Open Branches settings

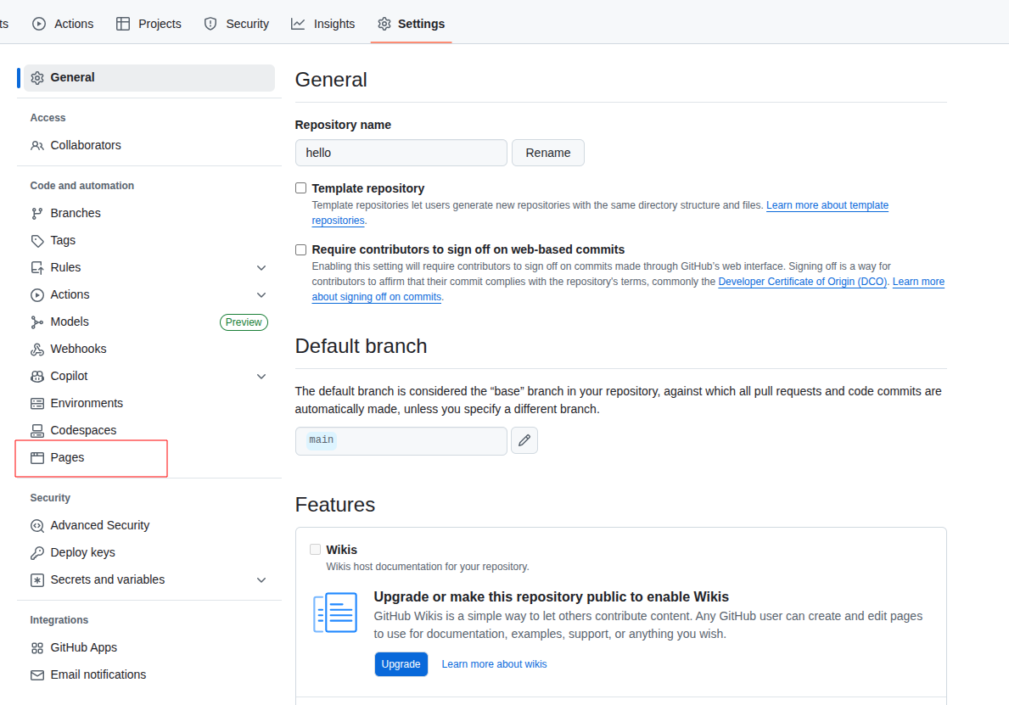pyautogui.click(x=149, y=213)
